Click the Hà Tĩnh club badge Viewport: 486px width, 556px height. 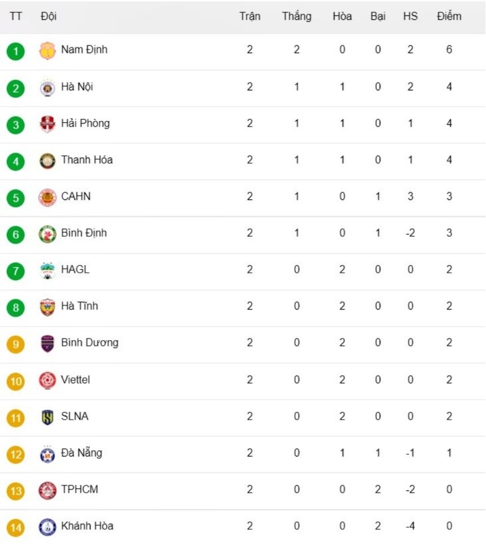point(47,307)
